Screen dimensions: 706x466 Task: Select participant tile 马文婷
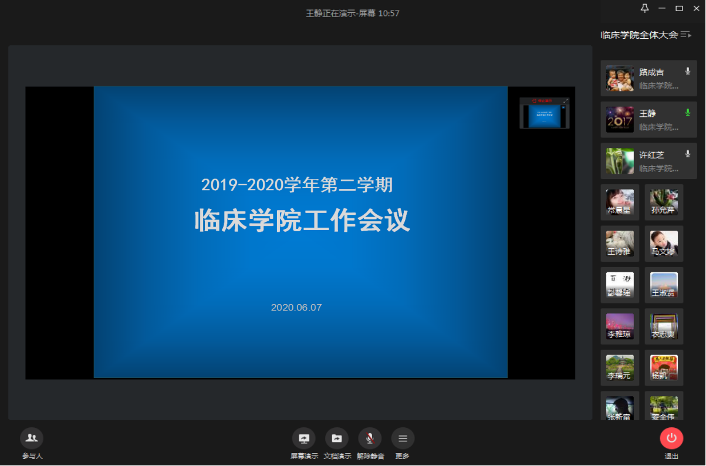click(664, 244)
